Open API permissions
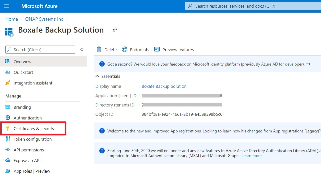Screen dimensions: 321x177 click(29, 150)
